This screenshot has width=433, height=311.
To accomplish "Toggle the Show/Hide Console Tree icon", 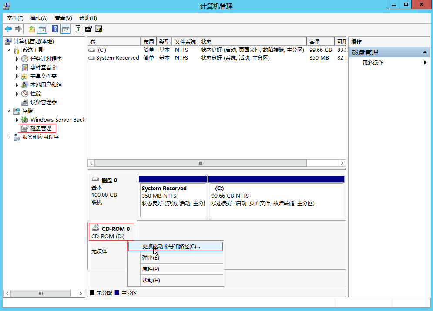I will [42, 29].
